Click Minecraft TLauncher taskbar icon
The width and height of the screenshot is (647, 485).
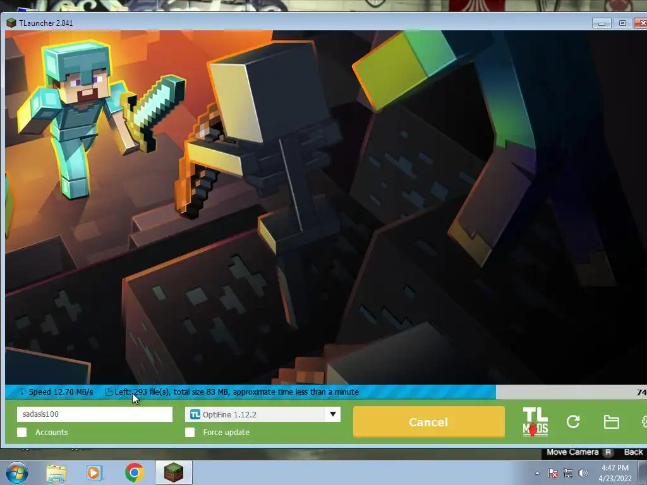[x=174, y=472]
